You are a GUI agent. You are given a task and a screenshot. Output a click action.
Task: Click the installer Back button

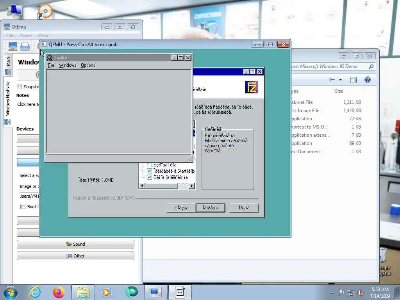(181, 208)
